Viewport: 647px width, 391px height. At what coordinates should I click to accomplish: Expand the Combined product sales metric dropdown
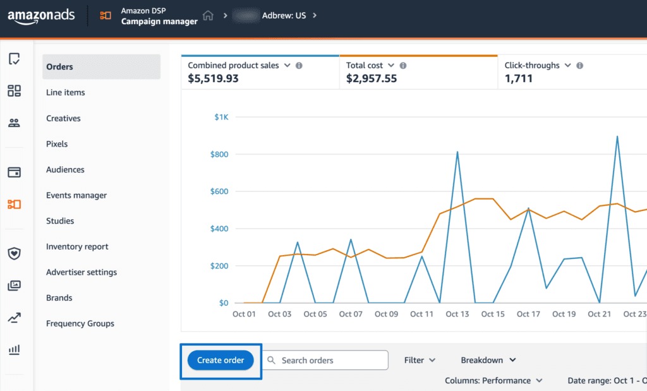pyautogui.click(x=287, y=66)
